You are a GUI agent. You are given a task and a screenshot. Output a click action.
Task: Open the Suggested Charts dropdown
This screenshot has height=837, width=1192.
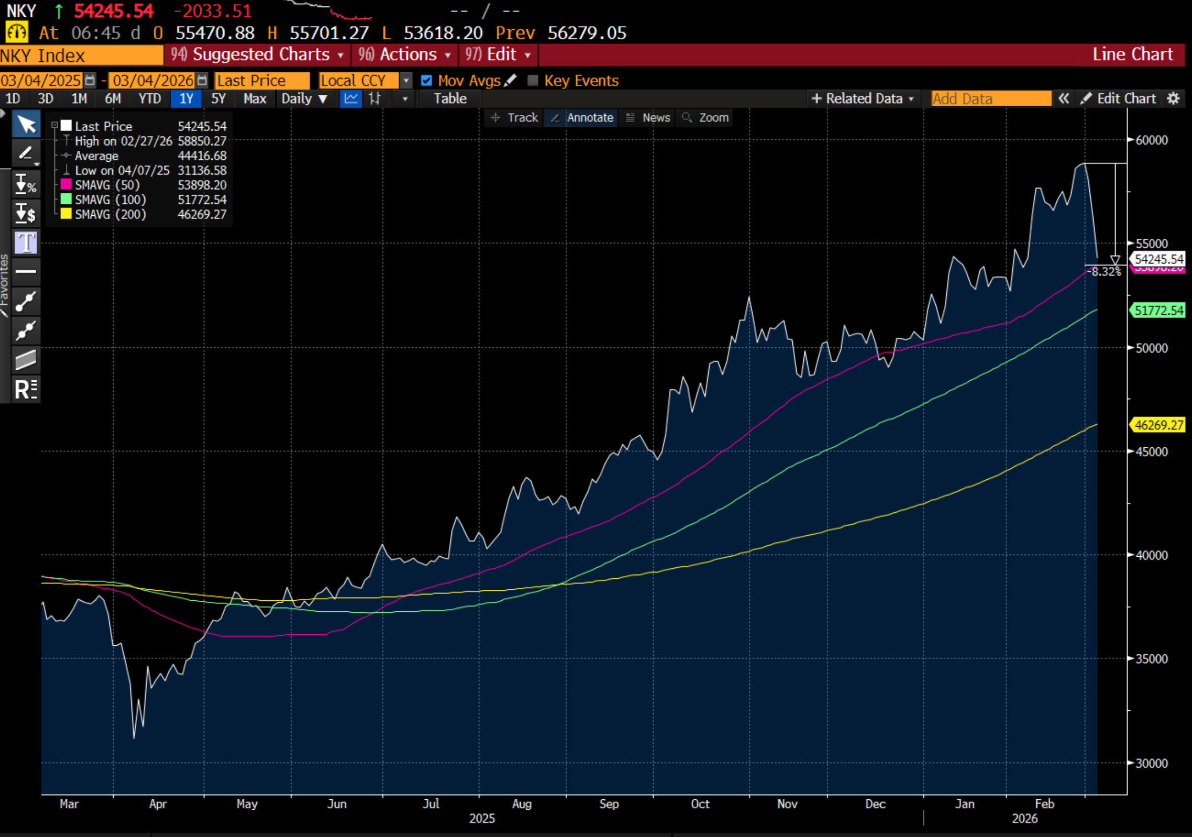pos(258,55)
